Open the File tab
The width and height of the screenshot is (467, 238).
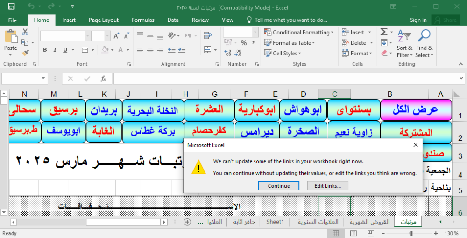tap(12, 20)
